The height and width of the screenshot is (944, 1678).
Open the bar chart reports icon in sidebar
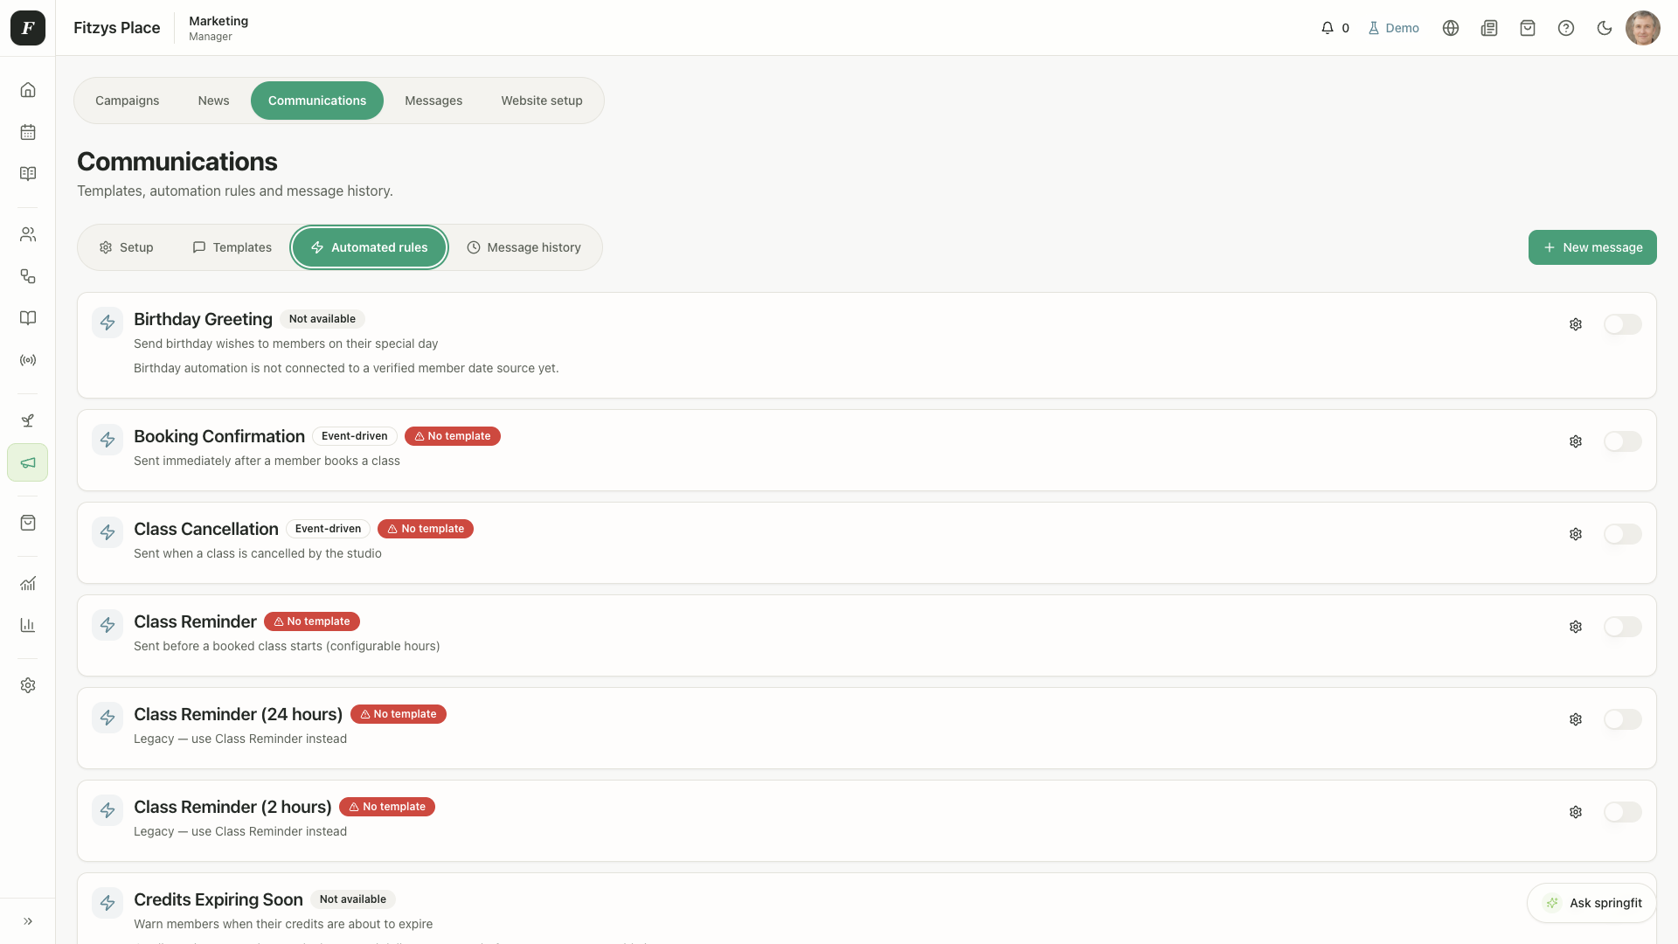click(x=28, y=625)
